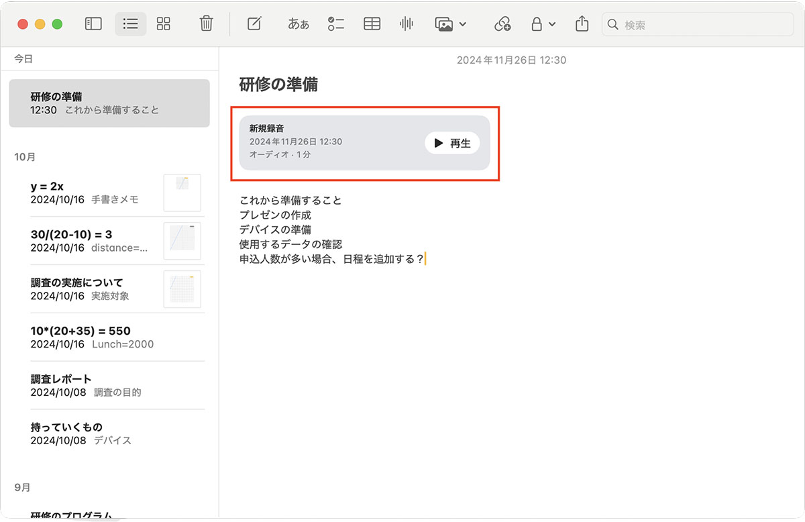805x522 pixels.
Task: Click the line 申込人数が多い場合、日程を追加する？
Action: 332,259
